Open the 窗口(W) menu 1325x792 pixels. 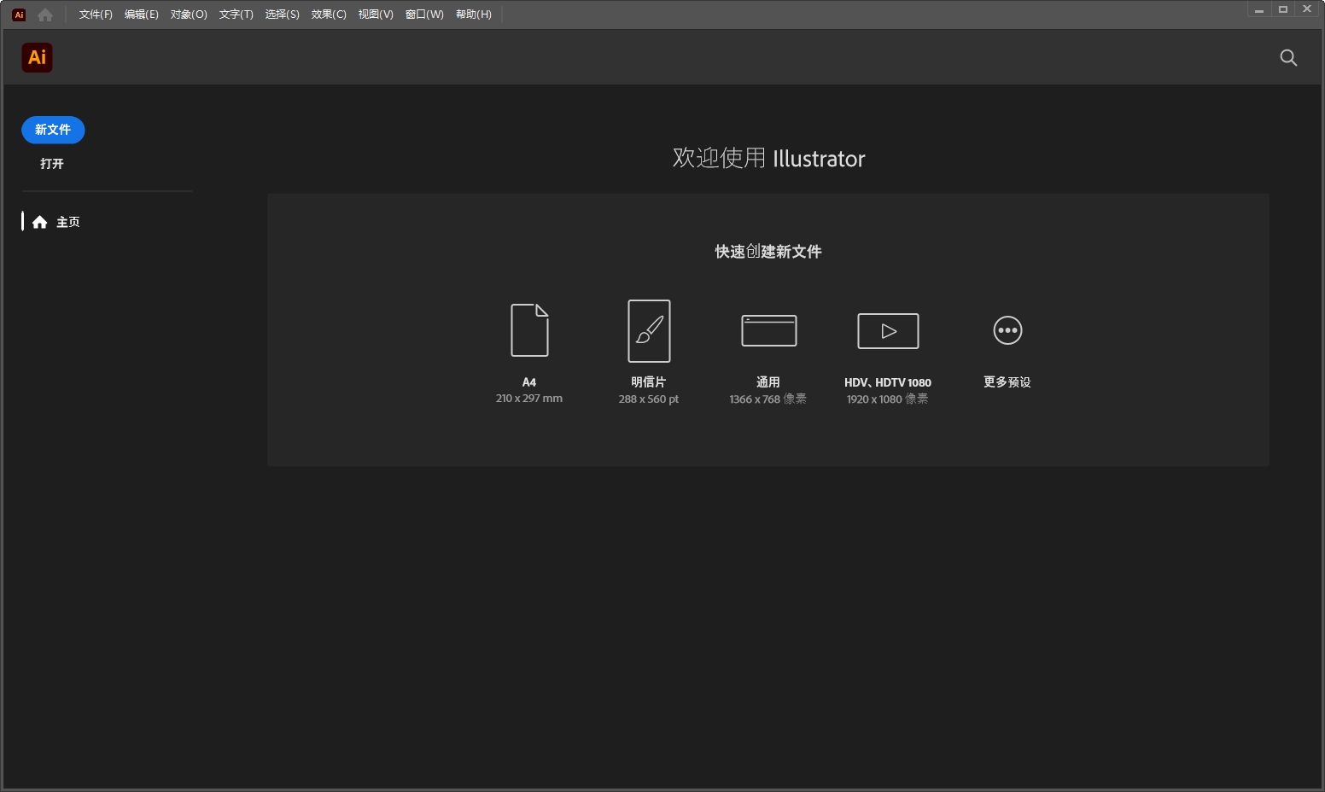(x=424, y=14)
